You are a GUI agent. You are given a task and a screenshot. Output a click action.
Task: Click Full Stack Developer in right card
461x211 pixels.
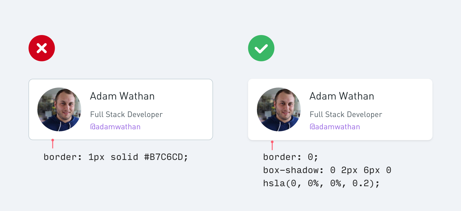click(x=346, y=114)
